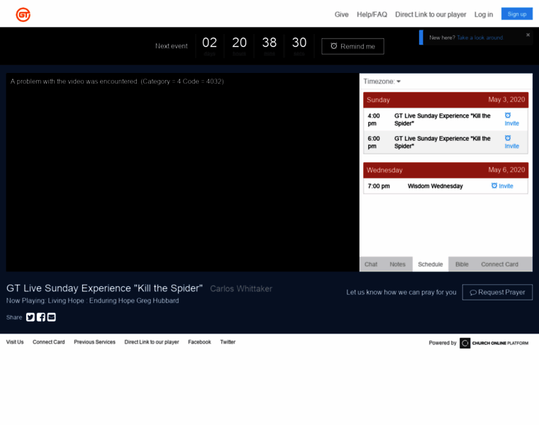
Task: Switch to the Chat tab
Action: click(371, 264)
